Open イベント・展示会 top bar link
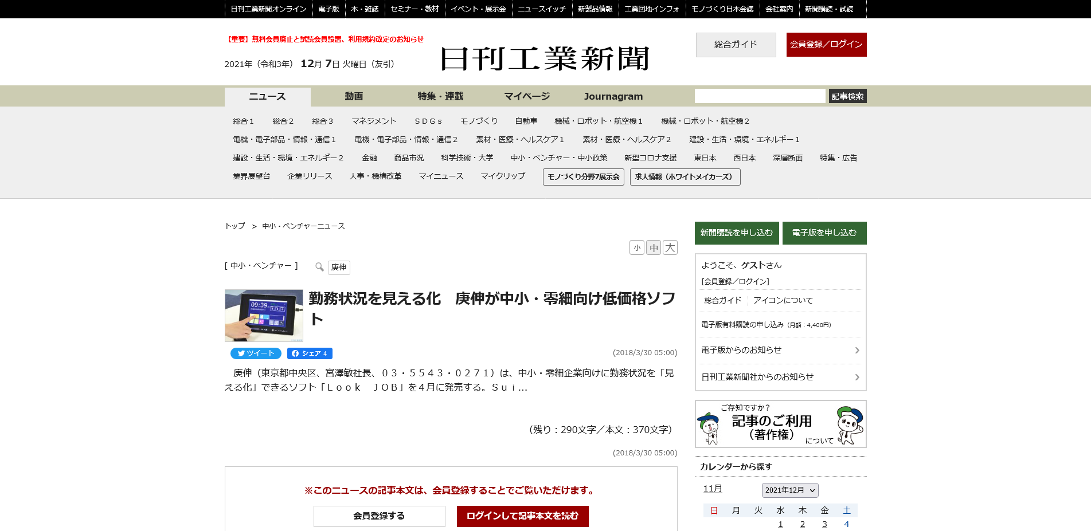The width and height of the screenshot is (1091, 531). point(478,9)
